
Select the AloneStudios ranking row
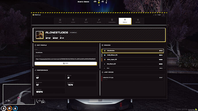point(133,51)
